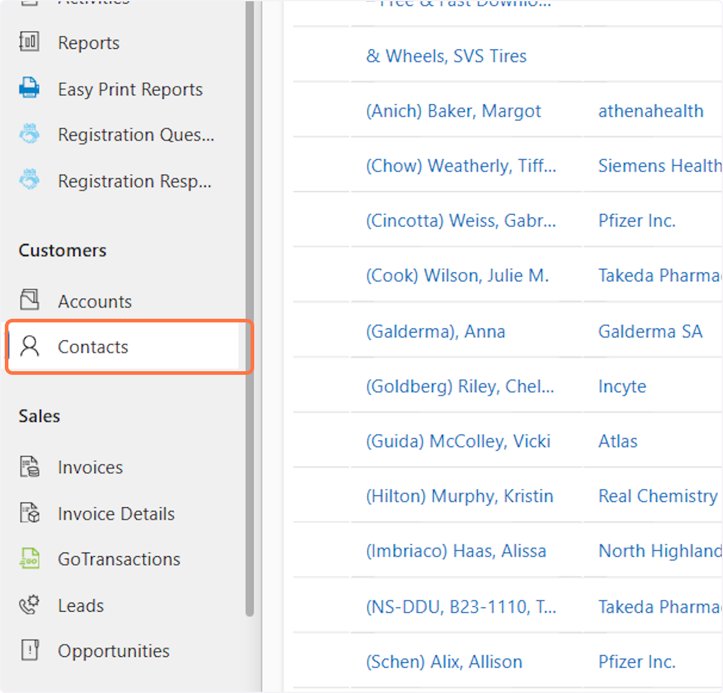Open Pfizer Inc. for Cincotta Weiss row
This screenshot has width=723, height=693.
click(x=637, y=221)
